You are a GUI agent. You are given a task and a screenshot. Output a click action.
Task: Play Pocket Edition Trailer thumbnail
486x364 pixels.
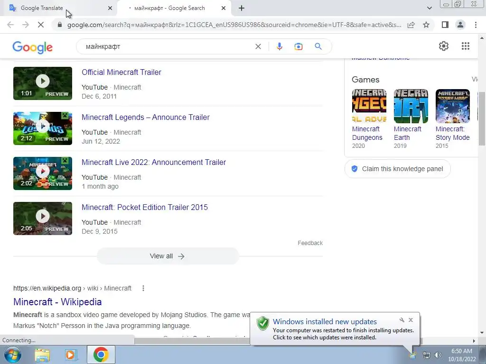pyautogui.click(x=43, y=218)
